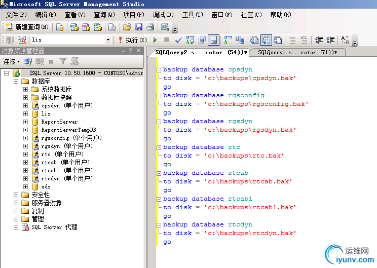
Task: Open Analysis Services DMX Query icon
Action: pos(86,27)
